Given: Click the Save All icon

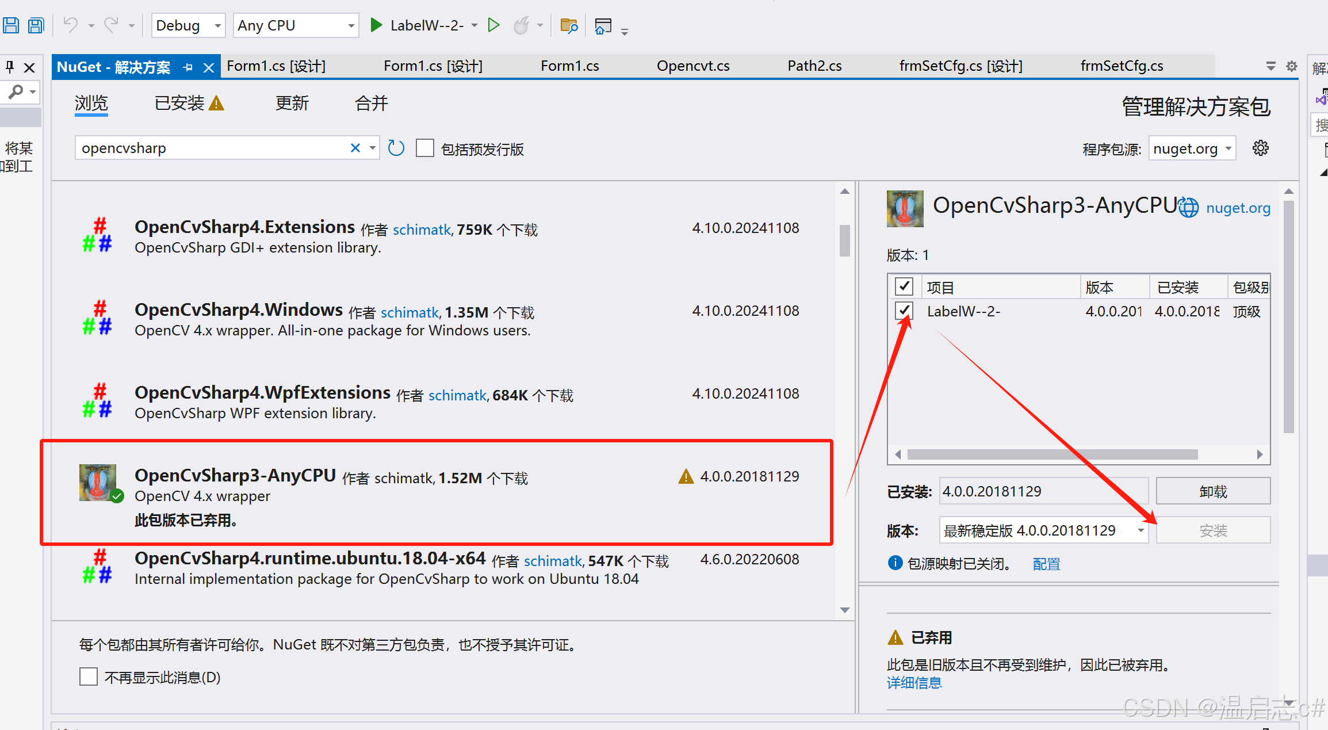Looking at the screenshot, I should (36, 25).
